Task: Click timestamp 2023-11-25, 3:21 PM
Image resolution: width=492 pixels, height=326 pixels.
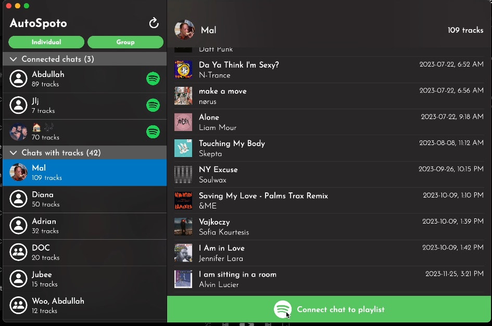Action: tap(455, 273)
